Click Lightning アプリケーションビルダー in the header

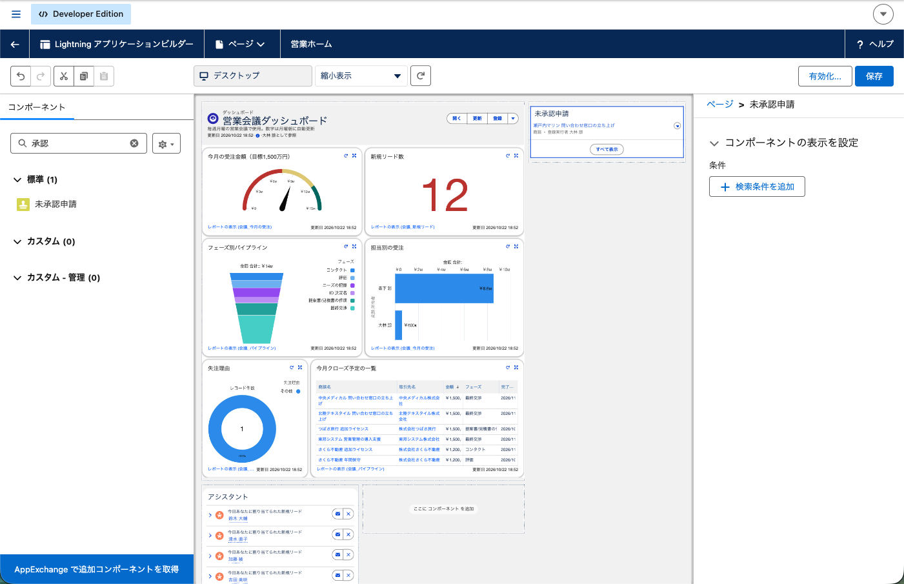click(x=117, y=44)
